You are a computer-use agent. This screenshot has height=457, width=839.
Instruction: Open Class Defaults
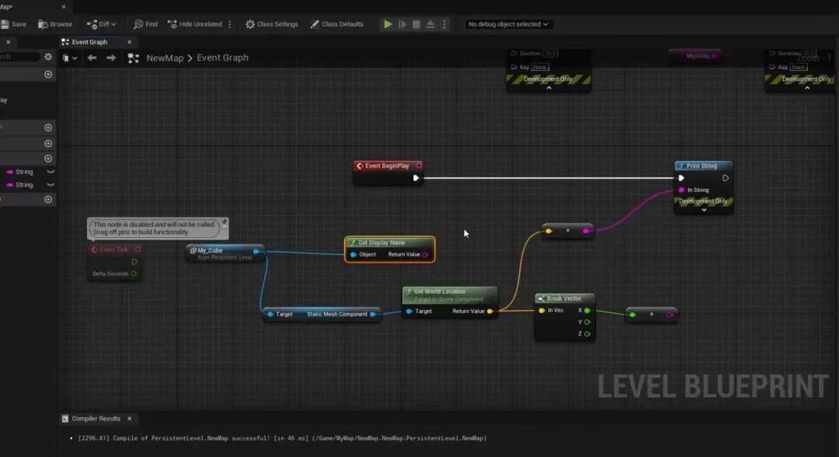pos(336,24)
